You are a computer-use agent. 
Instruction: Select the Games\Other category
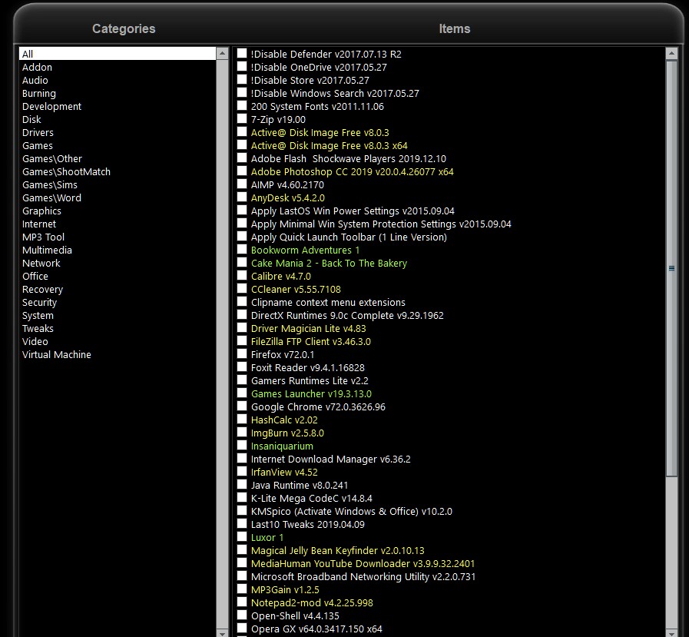[x=52, y=159]
